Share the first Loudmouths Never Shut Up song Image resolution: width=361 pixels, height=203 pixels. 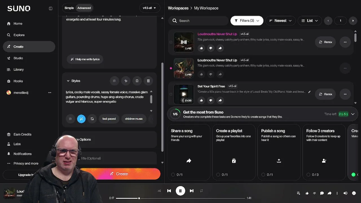click(220, 48)
